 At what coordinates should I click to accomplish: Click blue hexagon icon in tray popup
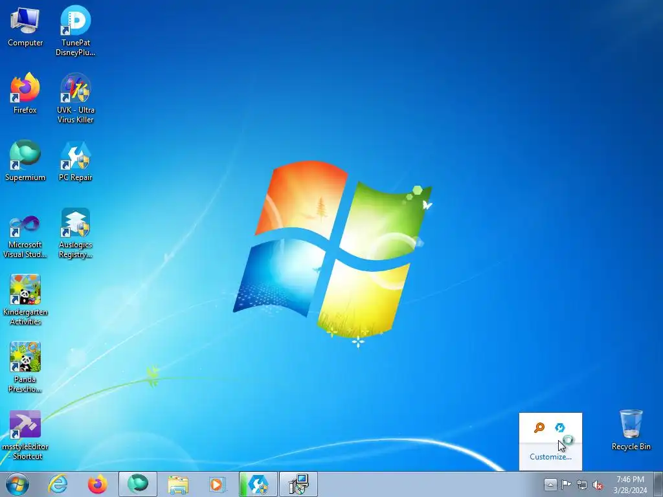pyautogui.click(x=560, y=428)
